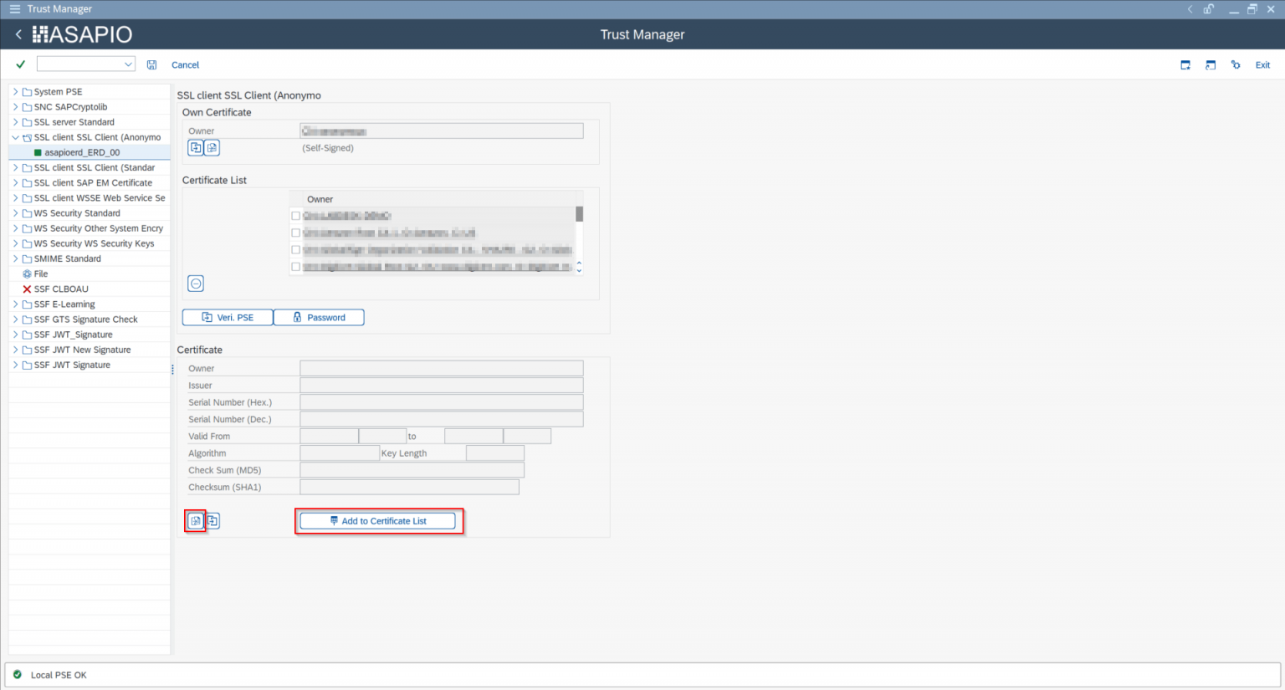Viewport: 1285px width, 690px height.
Task: Select the SSF GTS Signature Check item
Action: [x=85, y=319]
